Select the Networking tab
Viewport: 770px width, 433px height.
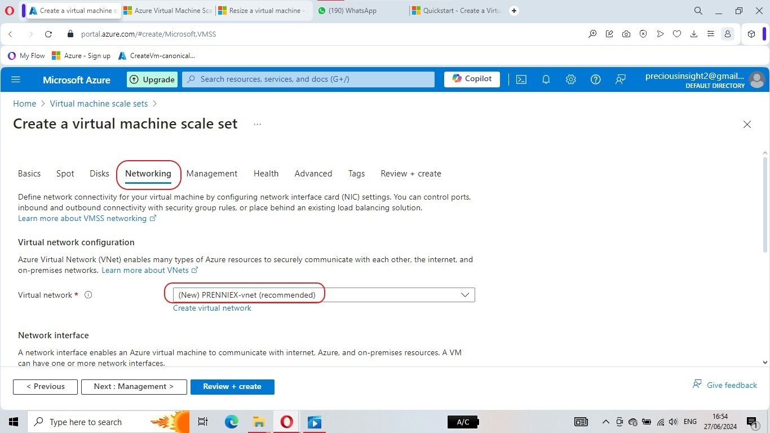click(x=148, y=174)
